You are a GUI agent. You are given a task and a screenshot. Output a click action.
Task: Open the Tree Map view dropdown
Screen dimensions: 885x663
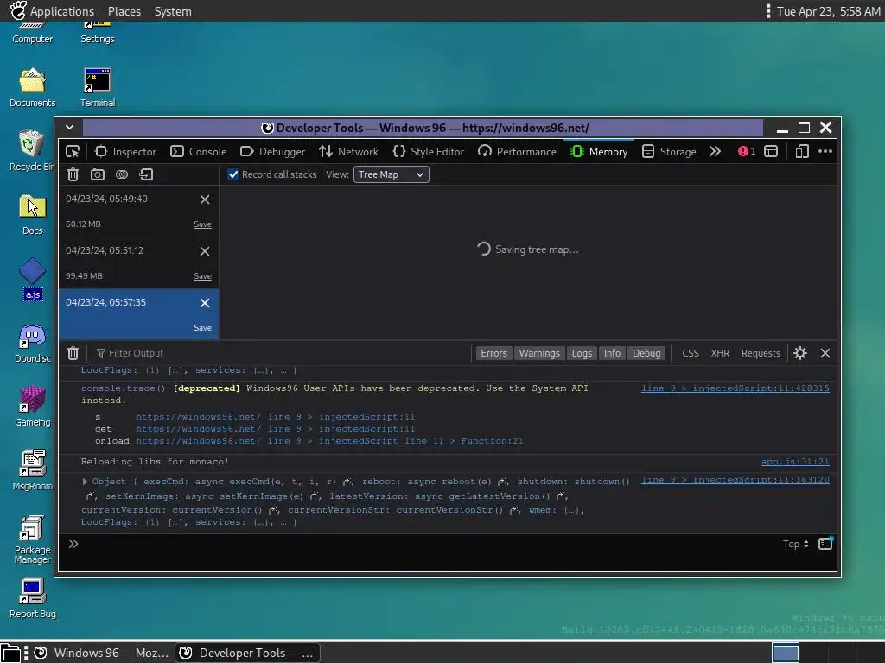click(392, 174)
